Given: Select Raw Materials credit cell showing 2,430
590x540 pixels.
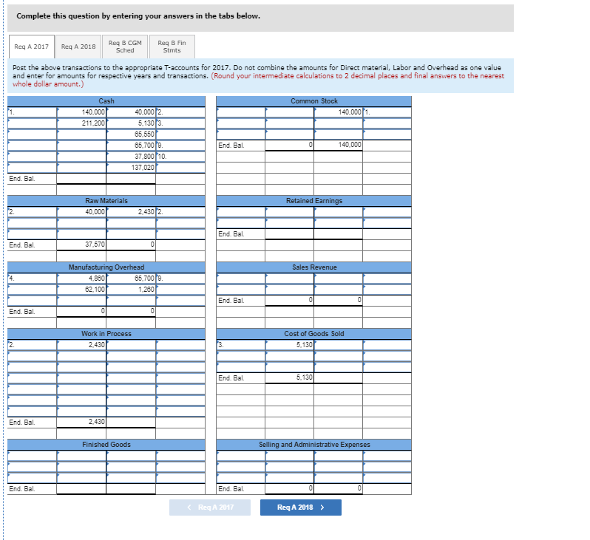Looking at the screenshot, I should (x=131, y=212).
